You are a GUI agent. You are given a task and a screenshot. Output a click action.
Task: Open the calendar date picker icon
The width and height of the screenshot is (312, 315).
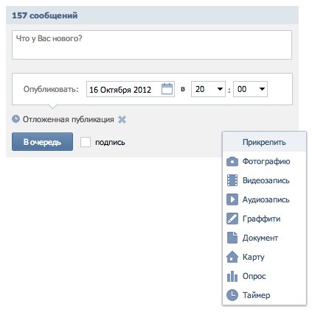tap(167, 89)
